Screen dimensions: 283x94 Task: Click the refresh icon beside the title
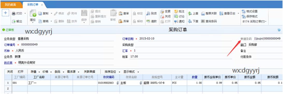point(279,30)
